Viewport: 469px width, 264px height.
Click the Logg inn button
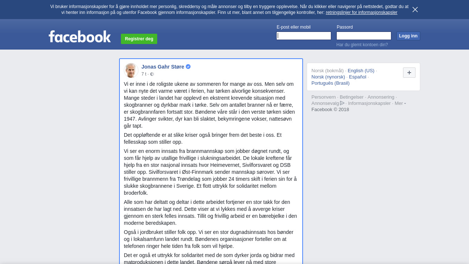[408, 36]
